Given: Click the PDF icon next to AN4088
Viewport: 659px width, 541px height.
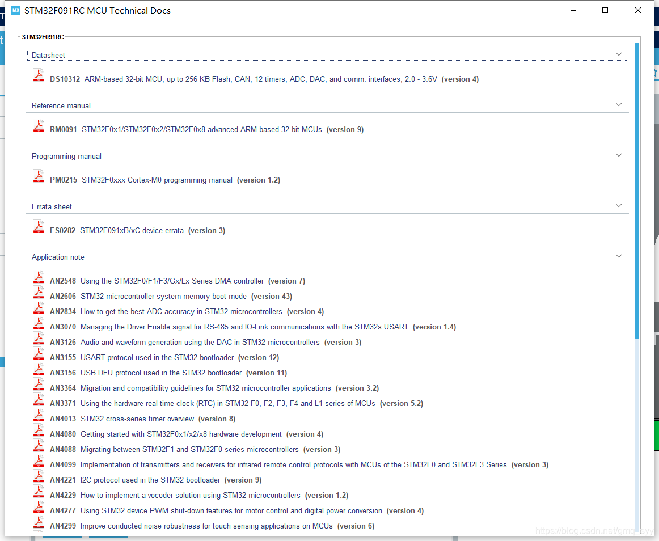Looking at the screenshot, I should point(39,445).
